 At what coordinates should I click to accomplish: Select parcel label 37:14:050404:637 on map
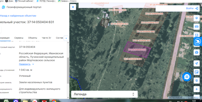pos(150,22)
